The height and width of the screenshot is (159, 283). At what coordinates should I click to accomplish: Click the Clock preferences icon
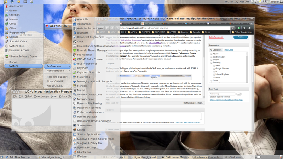[75, 42]
